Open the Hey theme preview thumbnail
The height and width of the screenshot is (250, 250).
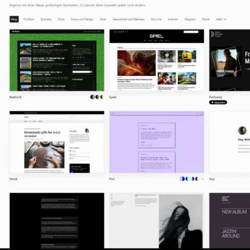coord(230,142)
